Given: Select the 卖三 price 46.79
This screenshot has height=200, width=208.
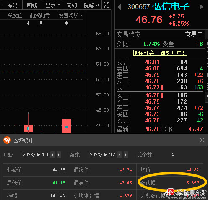Looking at the screenshot, I should pos(152,75).
